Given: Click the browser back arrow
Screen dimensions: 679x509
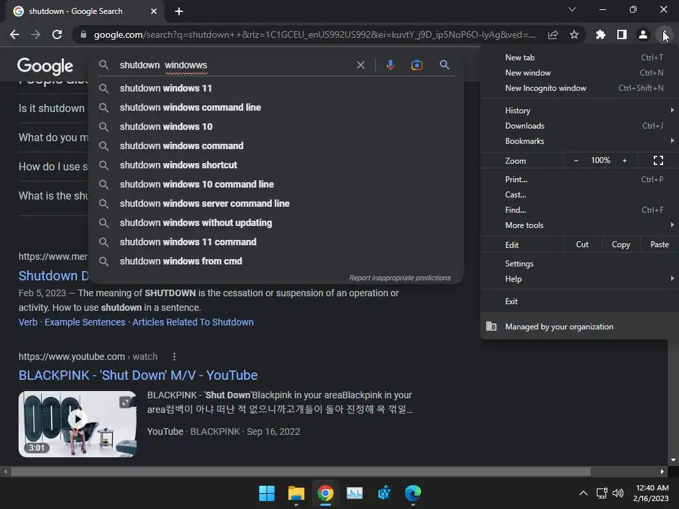Looking at the screenshot, I should pos(15,34).
